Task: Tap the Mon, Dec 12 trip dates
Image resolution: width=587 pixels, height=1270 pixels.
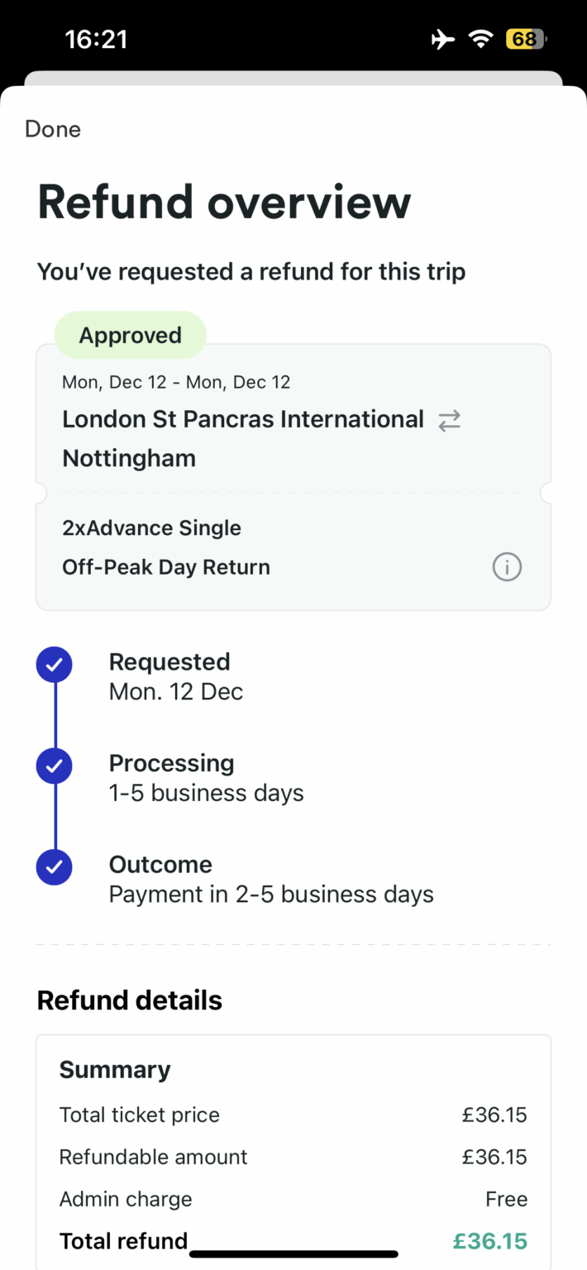Action: 176,382
